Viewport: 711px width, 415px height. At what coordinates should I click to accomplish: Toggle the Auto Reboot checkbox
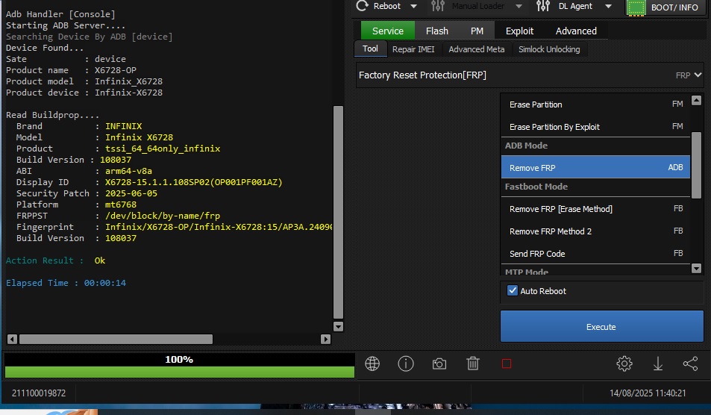click(513, 291)
